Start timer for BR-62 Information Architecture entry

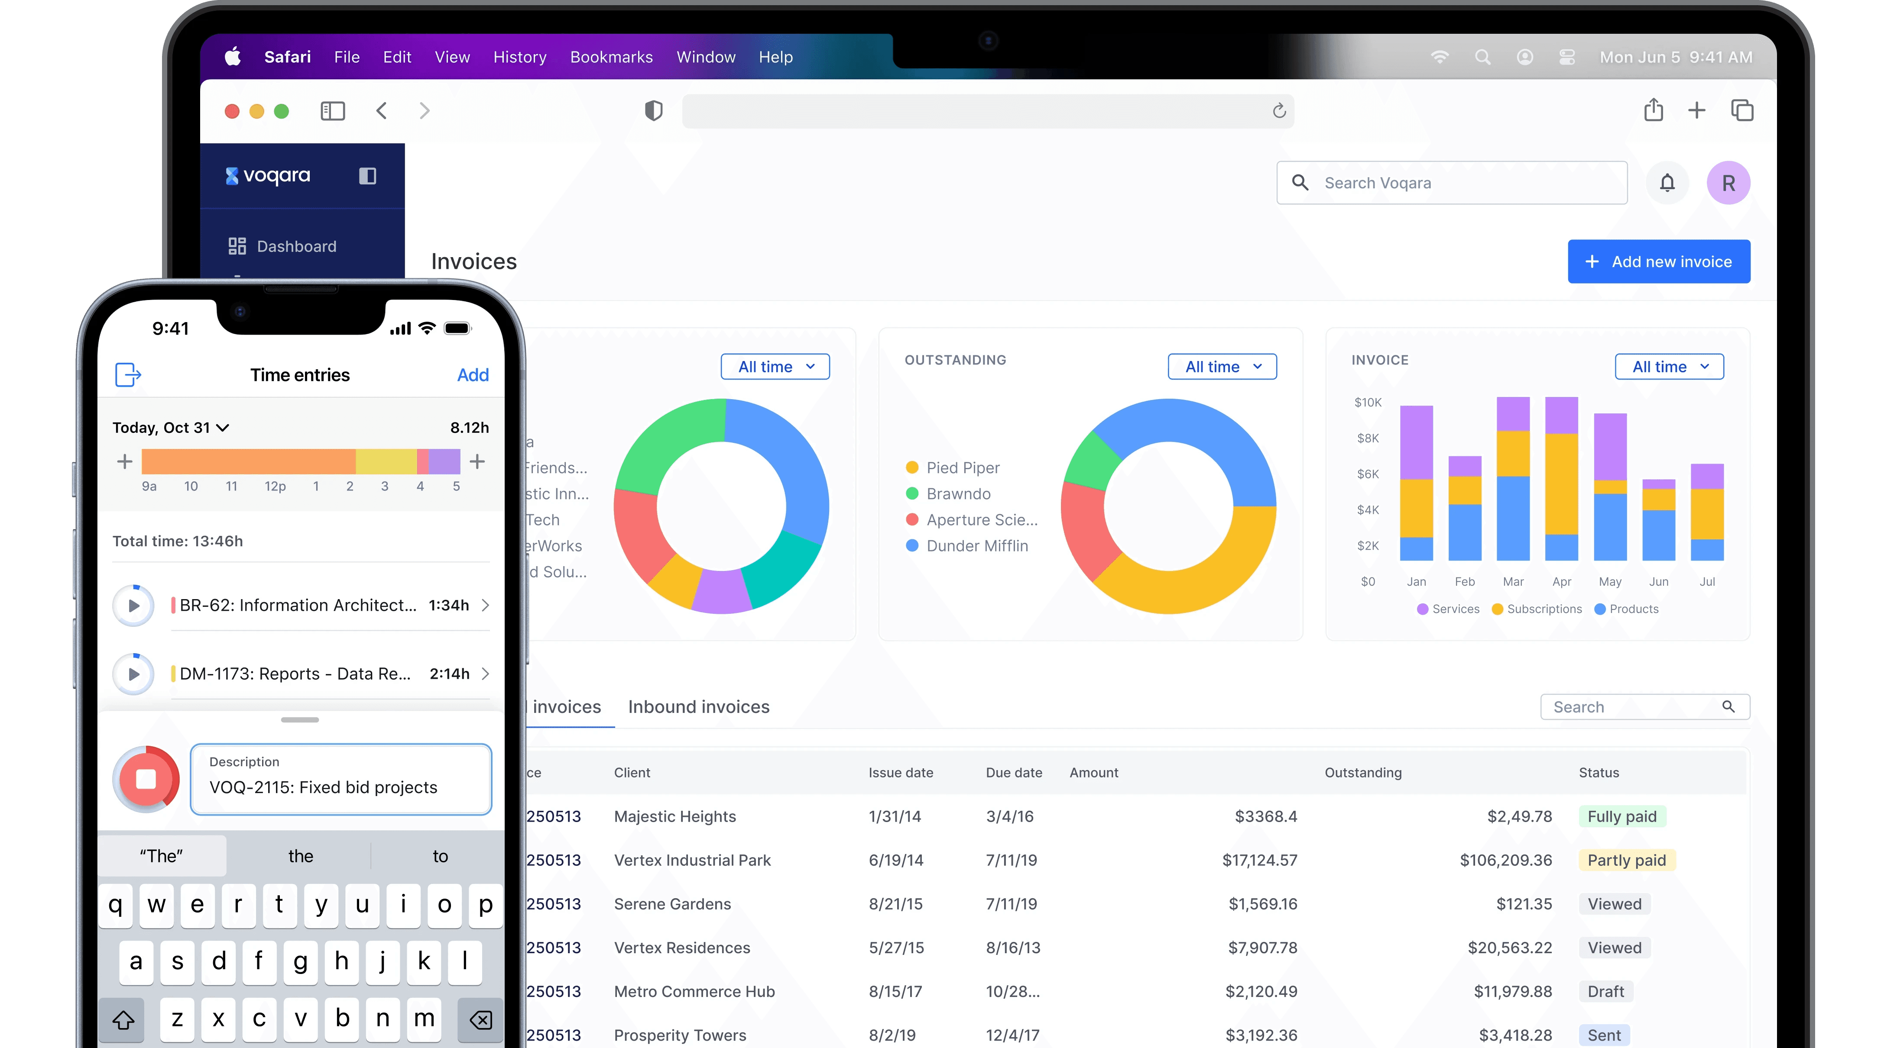tap(133, 605)
